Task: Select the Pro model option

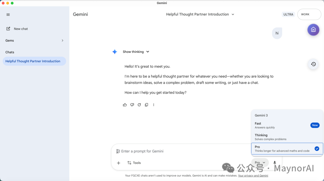Action: click(x=287, y=149)
